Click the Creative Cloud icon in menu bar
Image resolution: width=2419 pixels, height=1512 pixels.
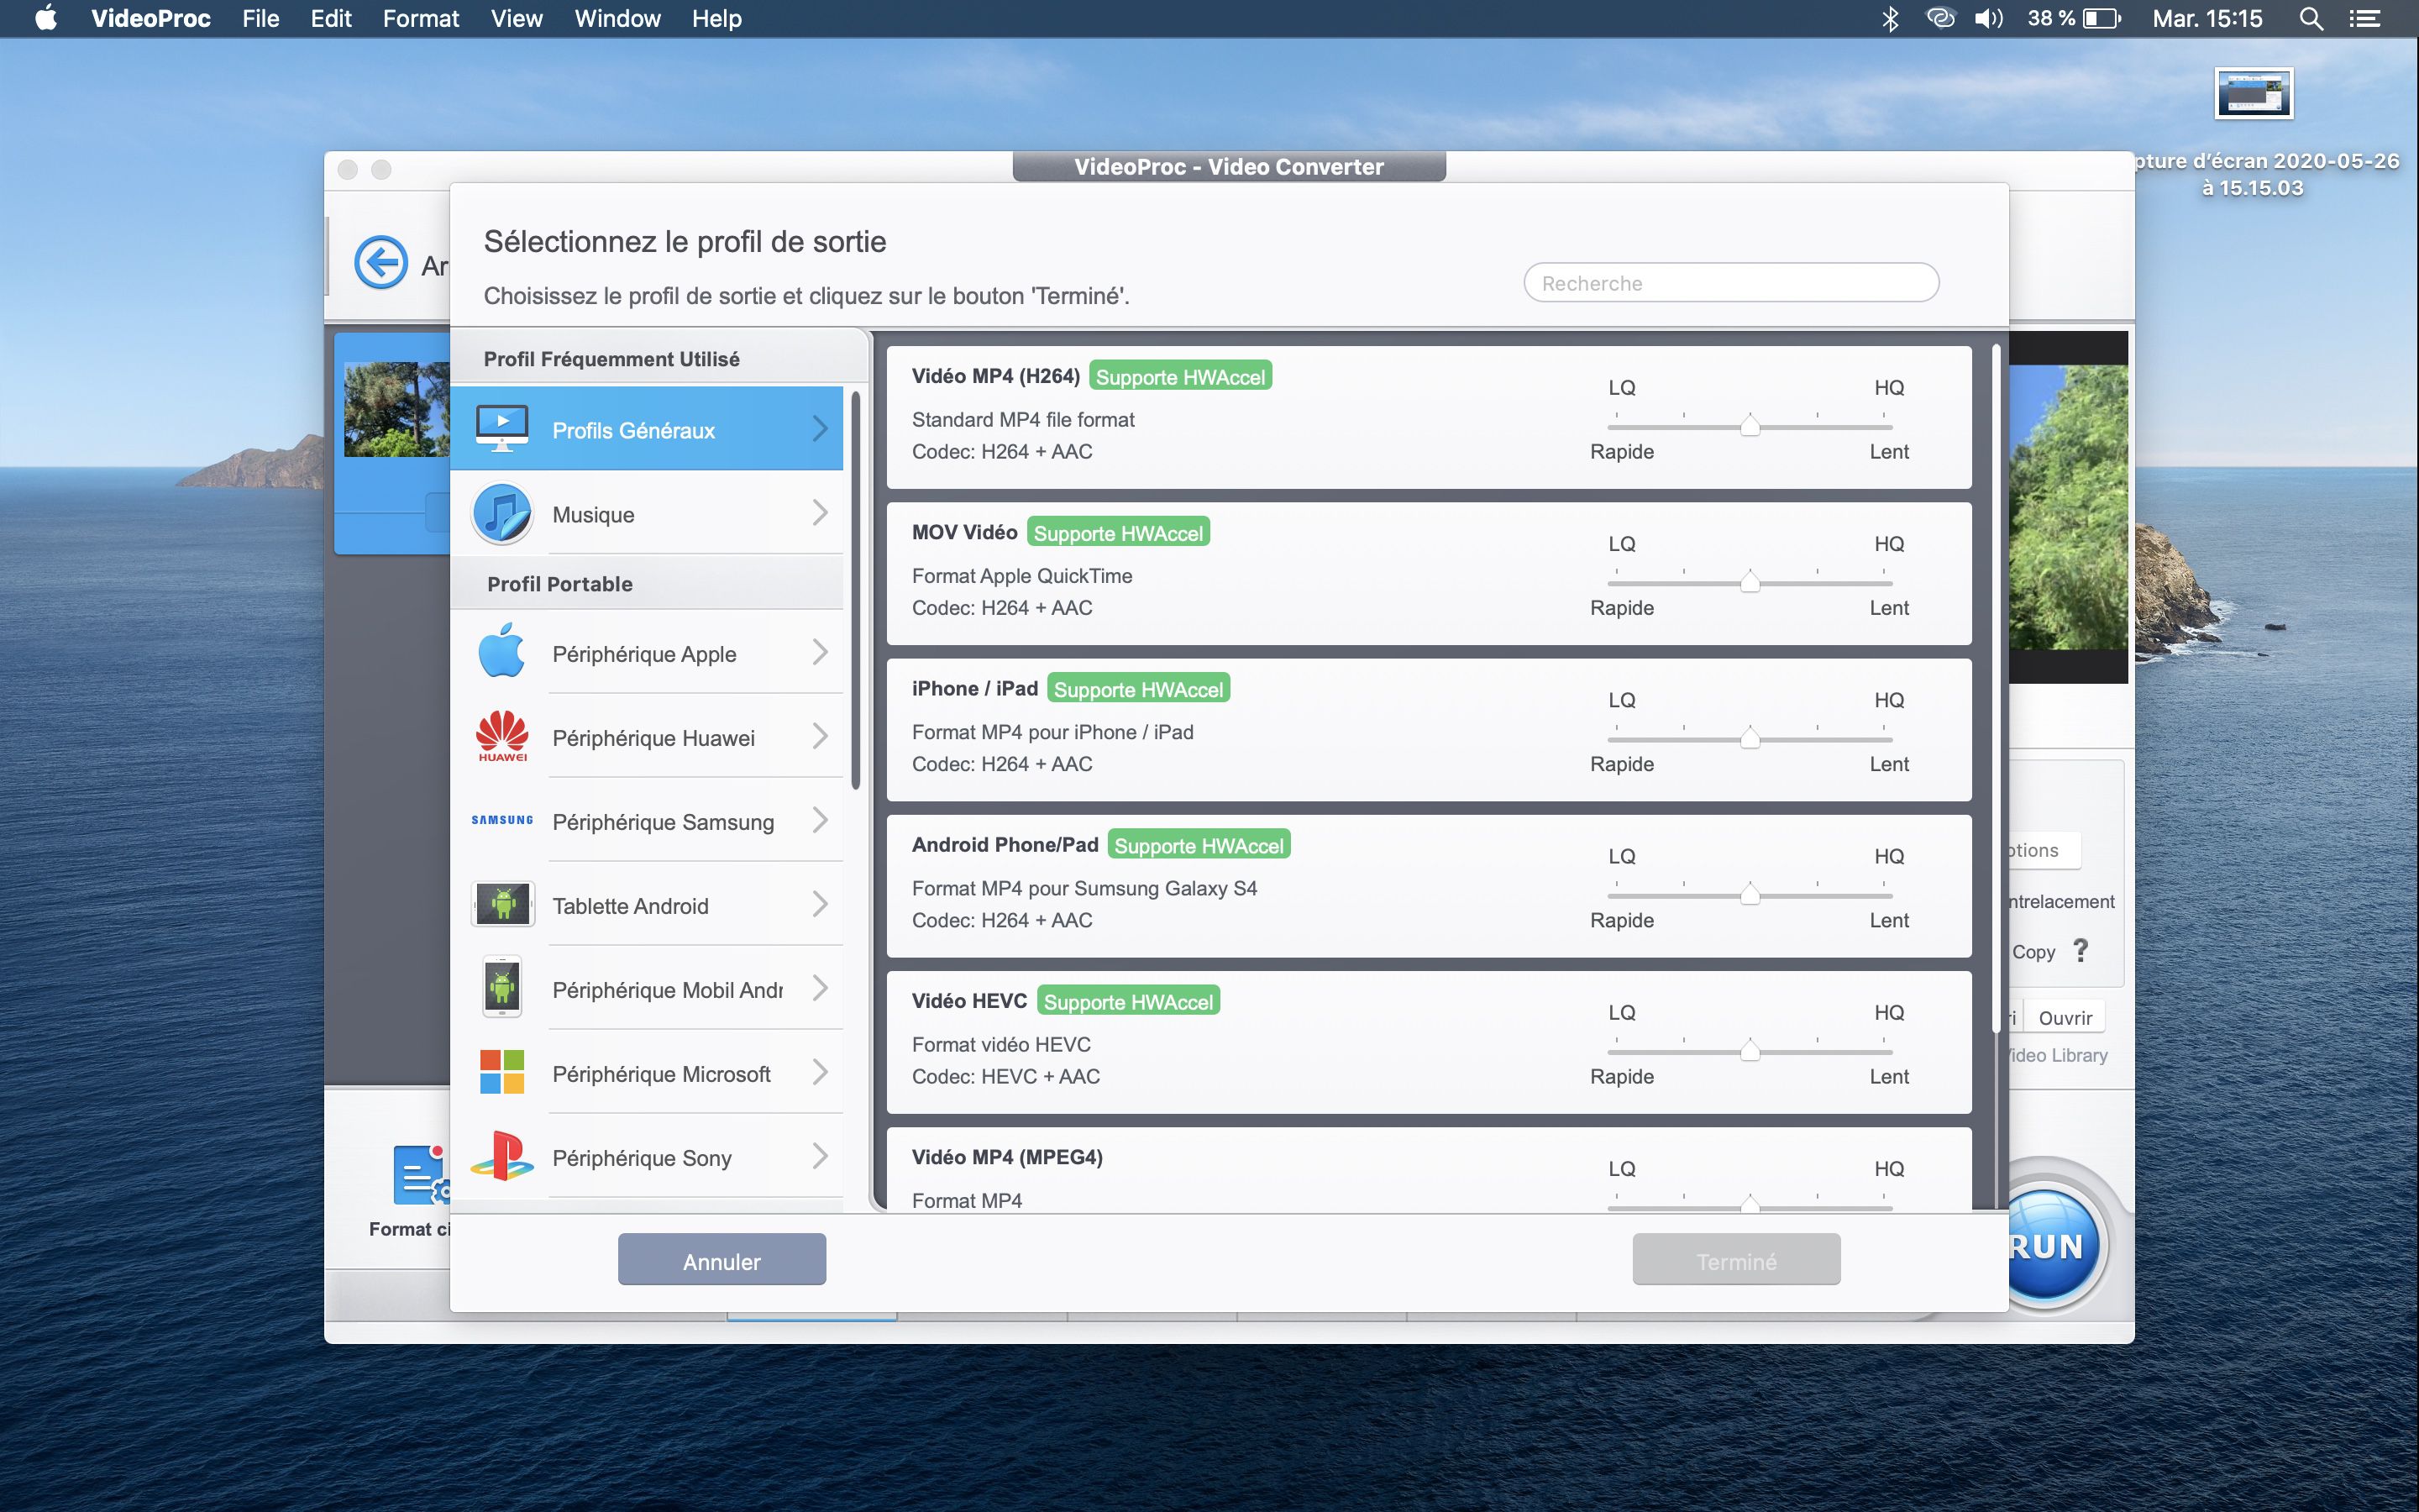[1940, 18]
